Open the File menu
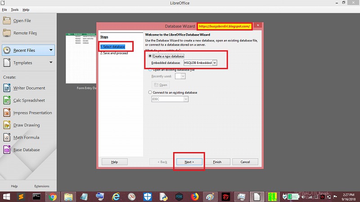 pos(4,9)
